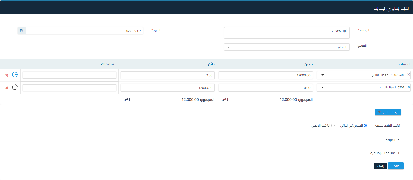The width and height of the screenshot is (413, 180).
Task: Open account dropdown for بنك الجزيره row
Action: coord(323,88)
